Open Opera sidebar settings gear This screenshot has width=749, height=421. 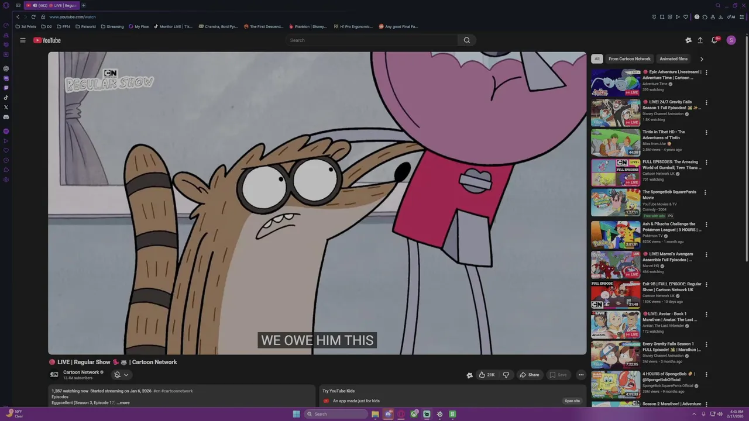click(6, 180)
